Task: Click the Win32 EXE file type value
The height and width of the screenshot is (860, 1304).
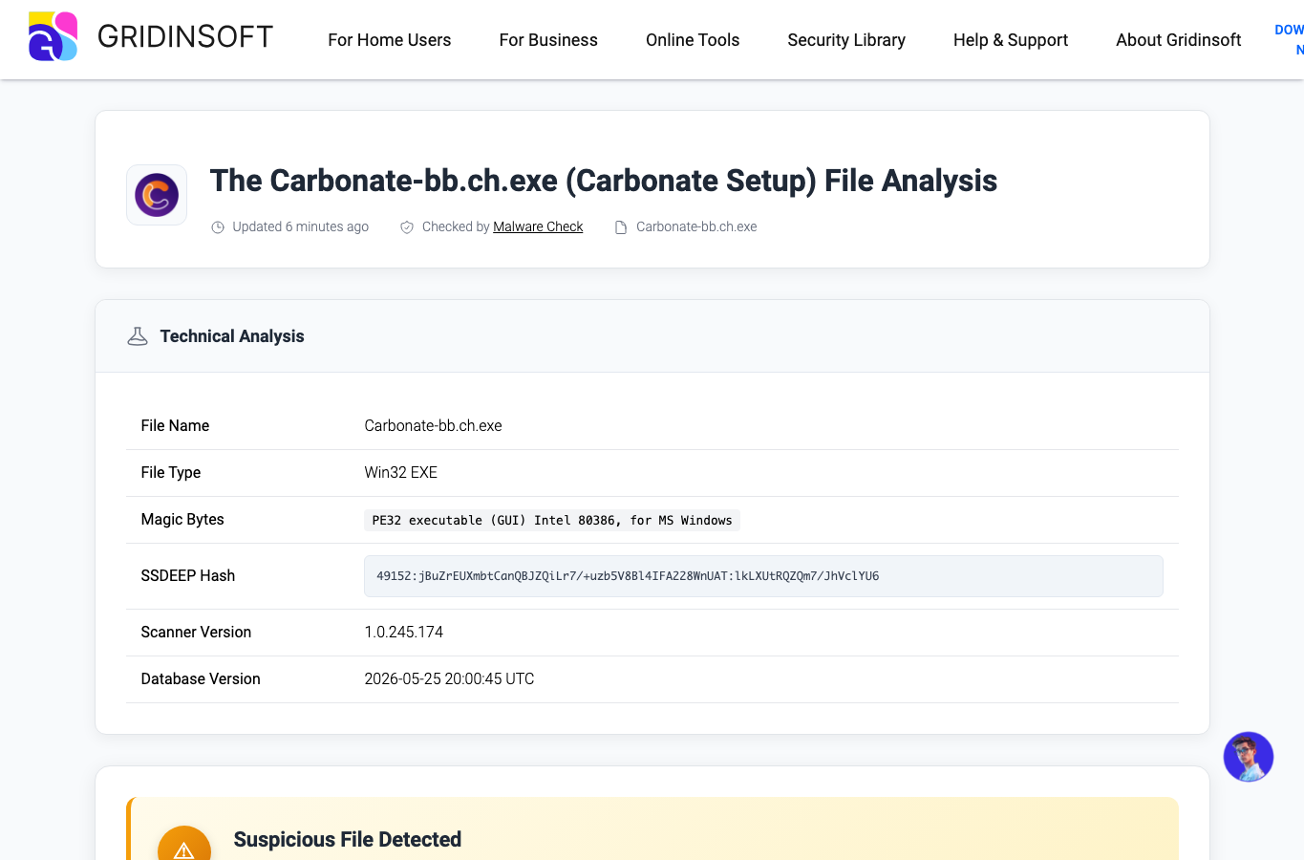Action: tap(400, 473)
